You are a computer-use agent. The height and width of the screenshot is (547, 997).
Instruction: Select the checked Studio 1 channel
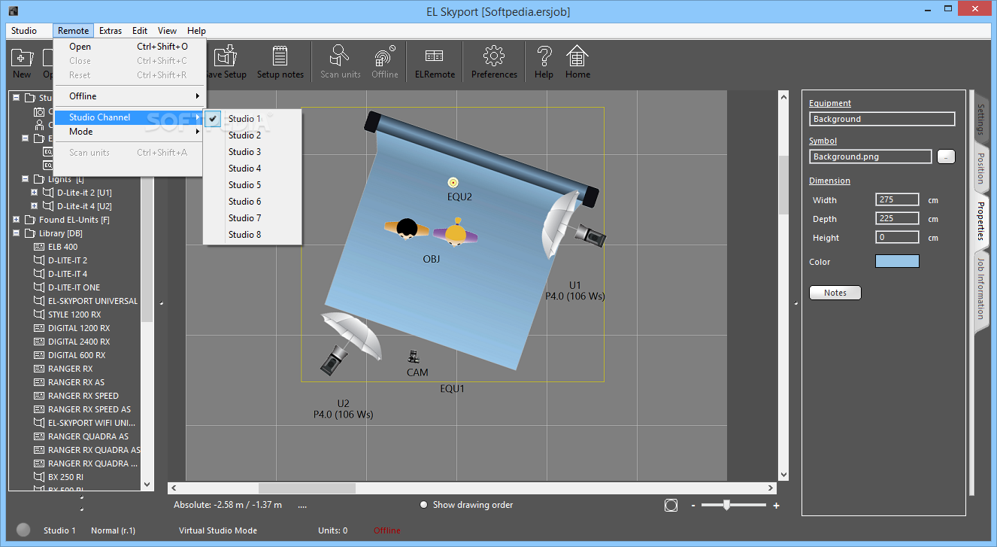pyautogui.click(x=253, y=119)
